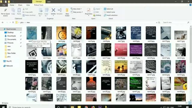
Task: Switch to large thumbnails view button
Action: [x=190, y=103]
